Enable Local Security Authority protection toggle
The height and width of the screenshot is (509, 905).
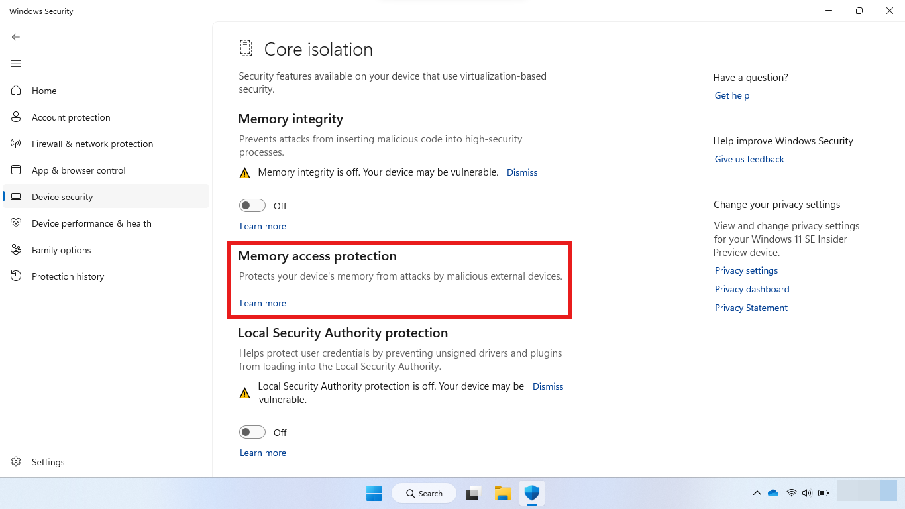click(252, 433)
